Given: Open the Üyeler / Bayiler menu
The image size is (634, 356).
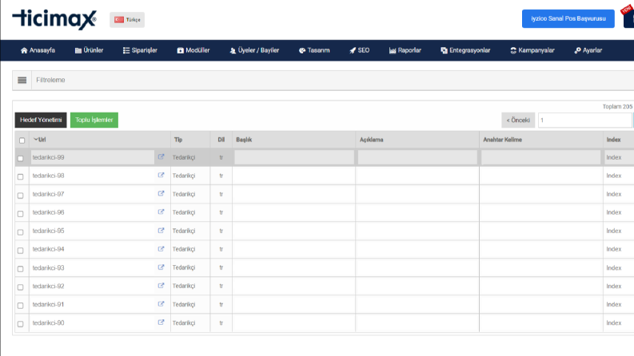Looking at the screenshot, I should tap(254, 50).
